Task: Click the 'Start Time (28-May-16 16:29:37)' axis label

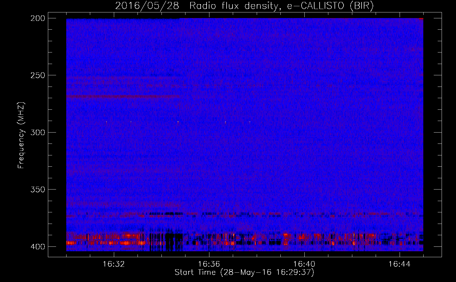Action: pyautogui.click(x=244, y=272)
